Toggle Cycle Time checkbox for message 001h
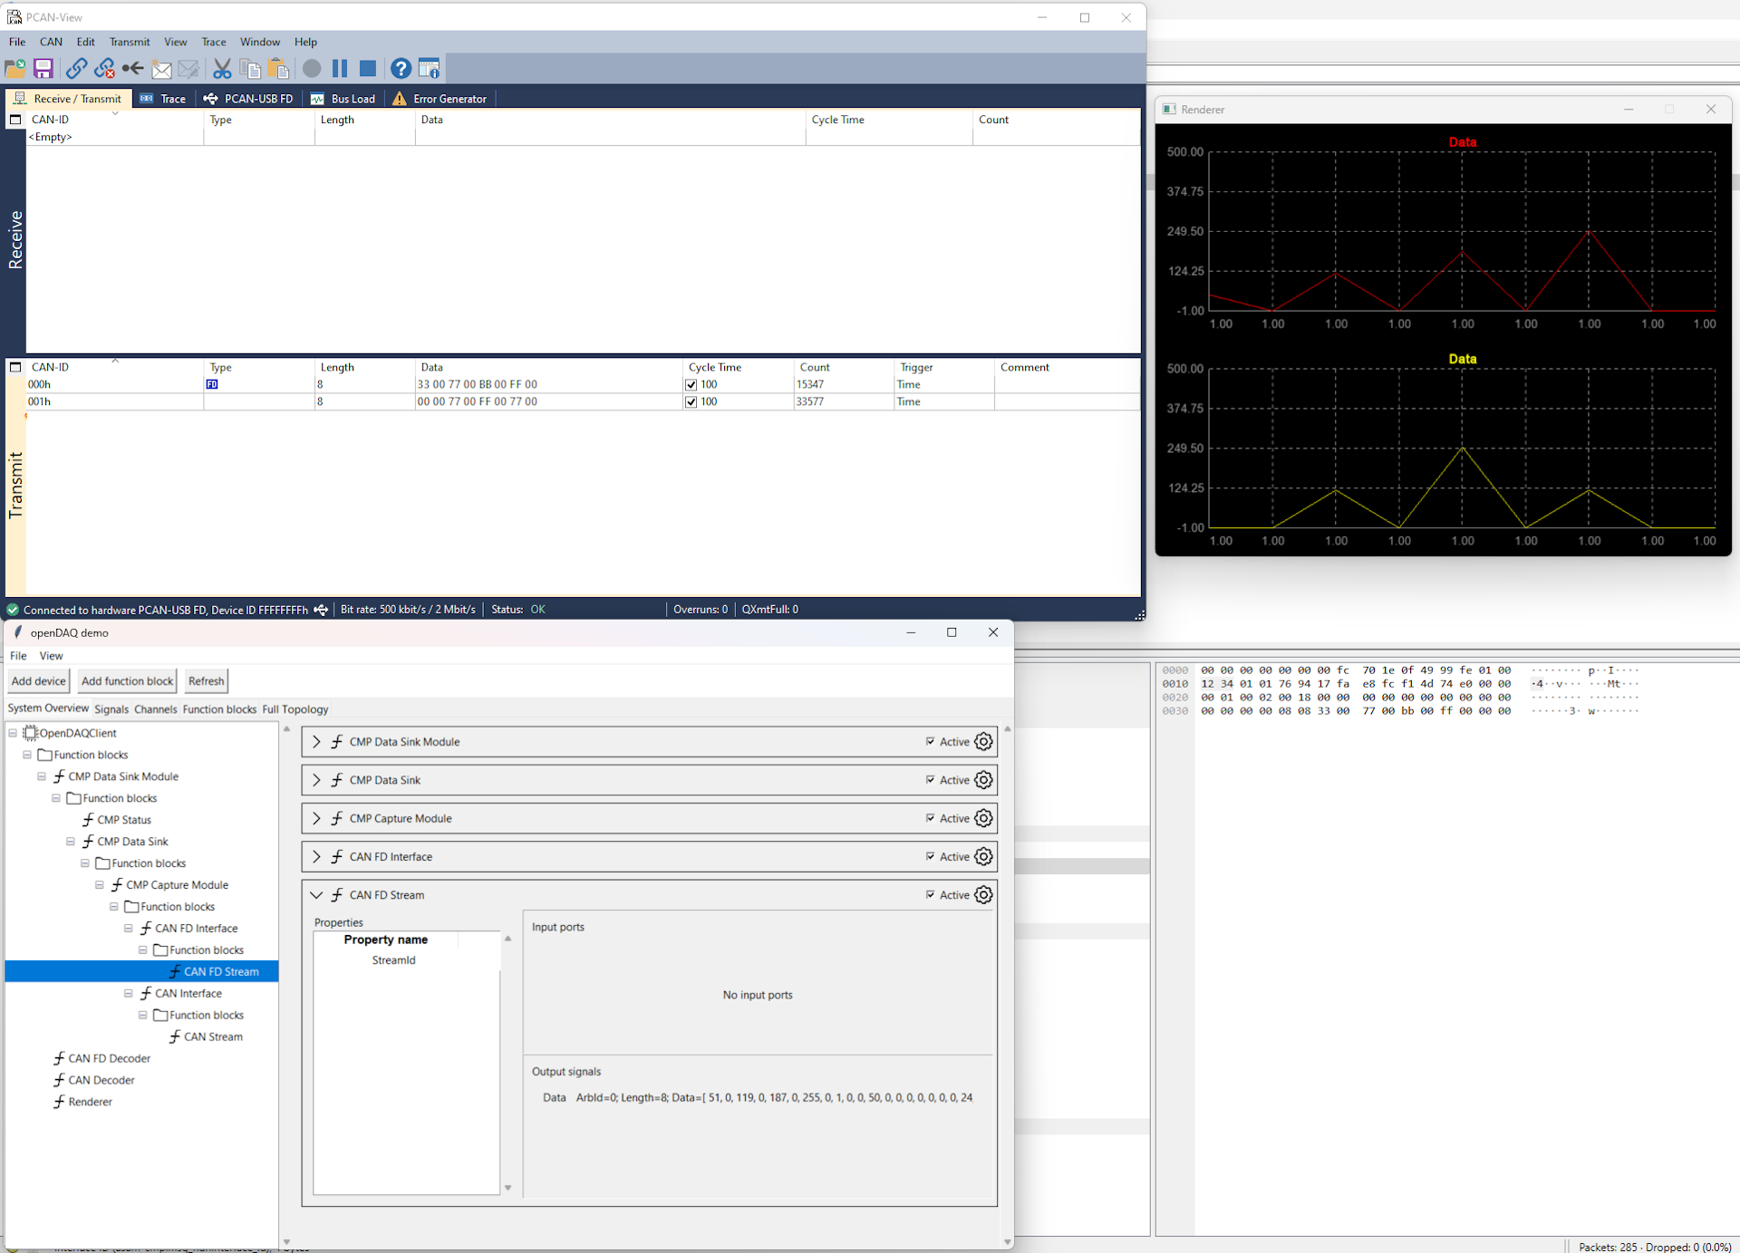1740x1253 pixels. pos(691,402)
